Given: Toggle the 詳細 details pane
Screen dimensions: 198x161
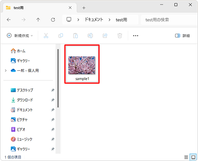Looking at the screenshot, I should (183, 36).
